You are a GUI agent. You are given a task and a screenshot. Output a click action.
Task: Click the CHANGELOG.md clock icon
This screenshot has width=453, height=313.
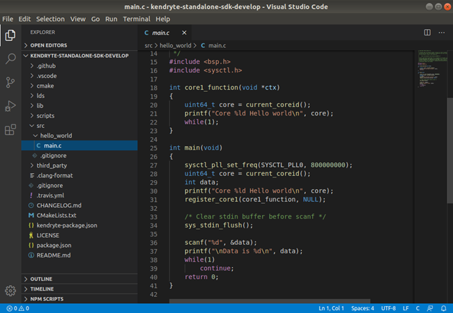(31, 205)
